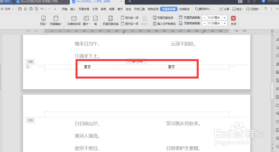Click the skin (shirt) icon in title bar
Image resolution: width=279 pixels, height=152 pixels.
254,1
